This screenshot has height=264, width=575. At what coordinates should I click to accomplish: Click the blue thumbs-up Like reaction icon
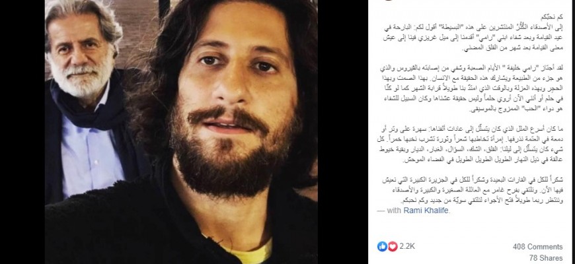click(x=382, y=246)
